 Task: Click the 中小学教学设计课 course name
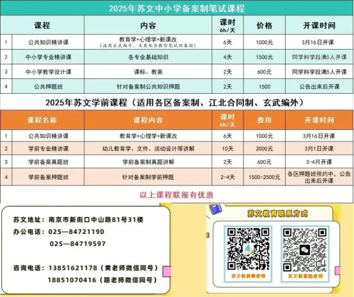[49, 72]
